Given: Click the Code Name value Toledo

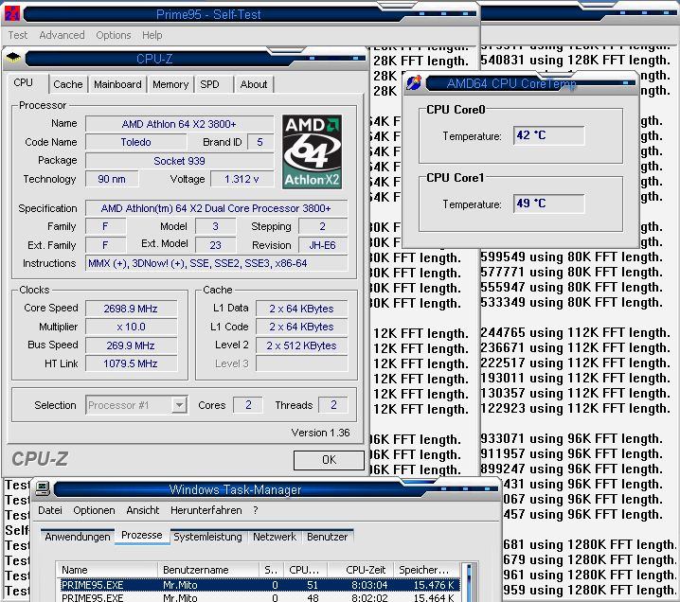Looking at the screenshot, I should (135, 142).
